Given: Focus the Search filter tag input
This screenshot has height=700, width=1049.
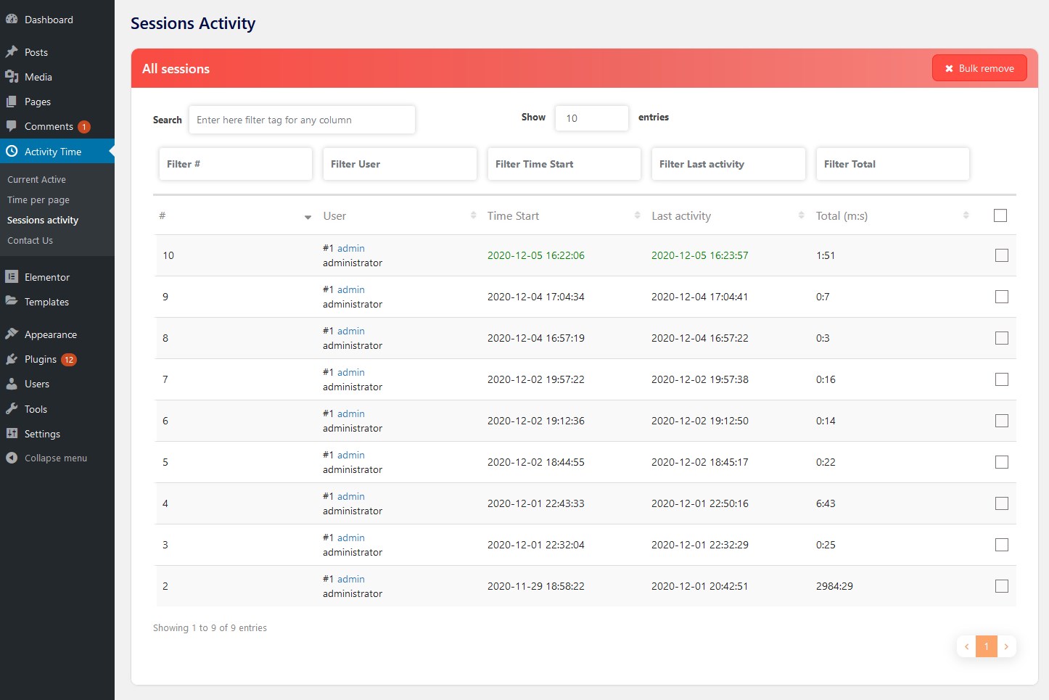Looking at the screenshot, I should 302,120.
